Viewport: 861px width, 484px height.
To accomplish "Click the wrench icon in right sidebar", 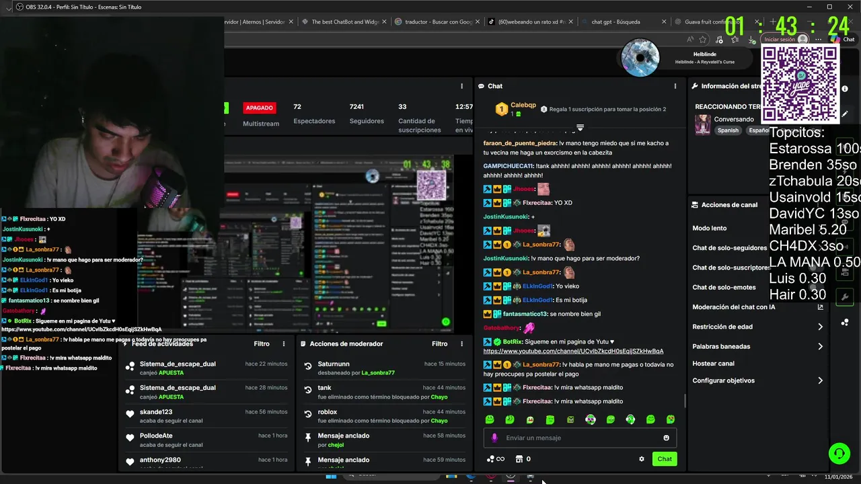I will pos(845,296).
